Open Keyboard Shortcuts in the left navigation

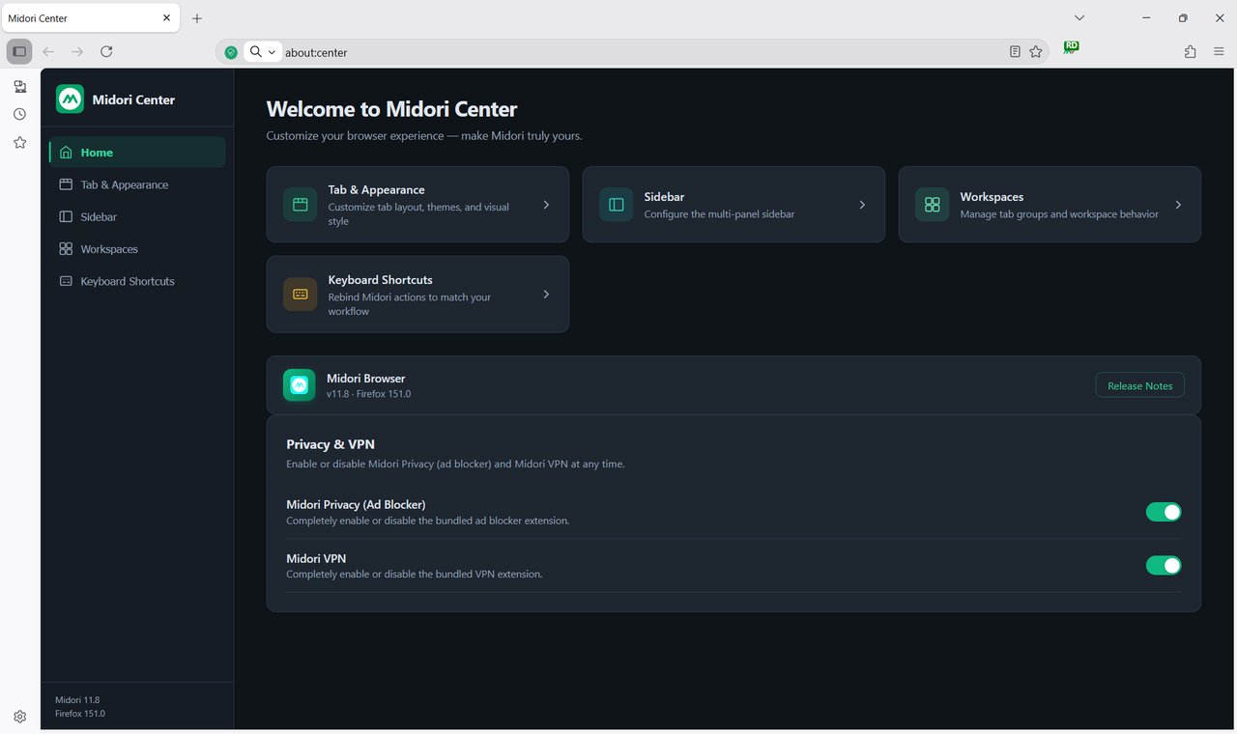click(x=137, y=281)
